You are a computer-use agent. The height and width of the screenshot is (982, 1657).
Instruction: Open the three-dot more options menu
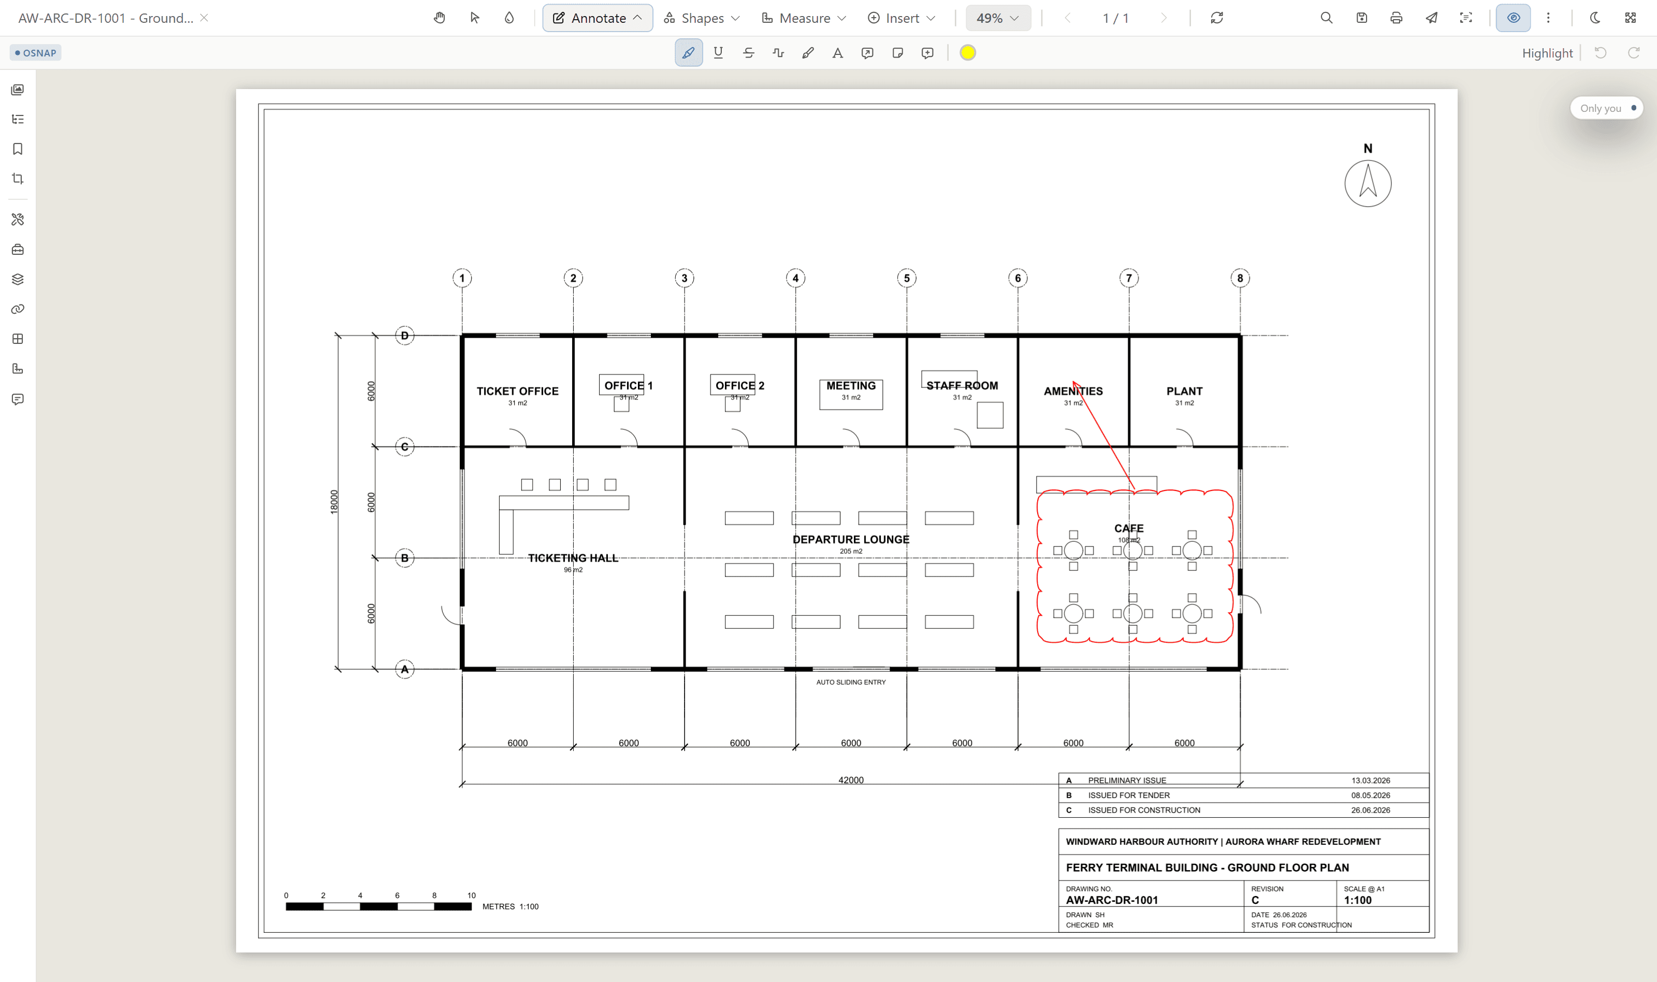point(1548,18)
